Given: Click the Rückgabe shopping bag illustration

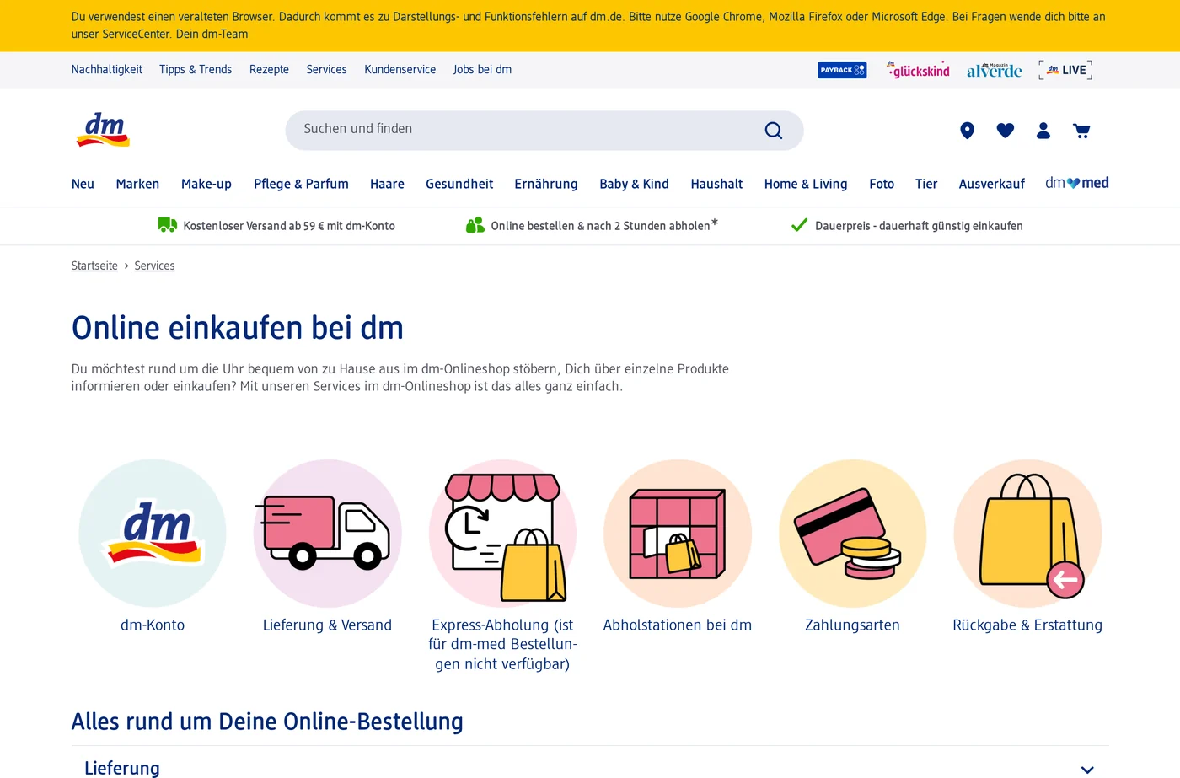Looking at the screenshot, I should (x=1027, y=534).
